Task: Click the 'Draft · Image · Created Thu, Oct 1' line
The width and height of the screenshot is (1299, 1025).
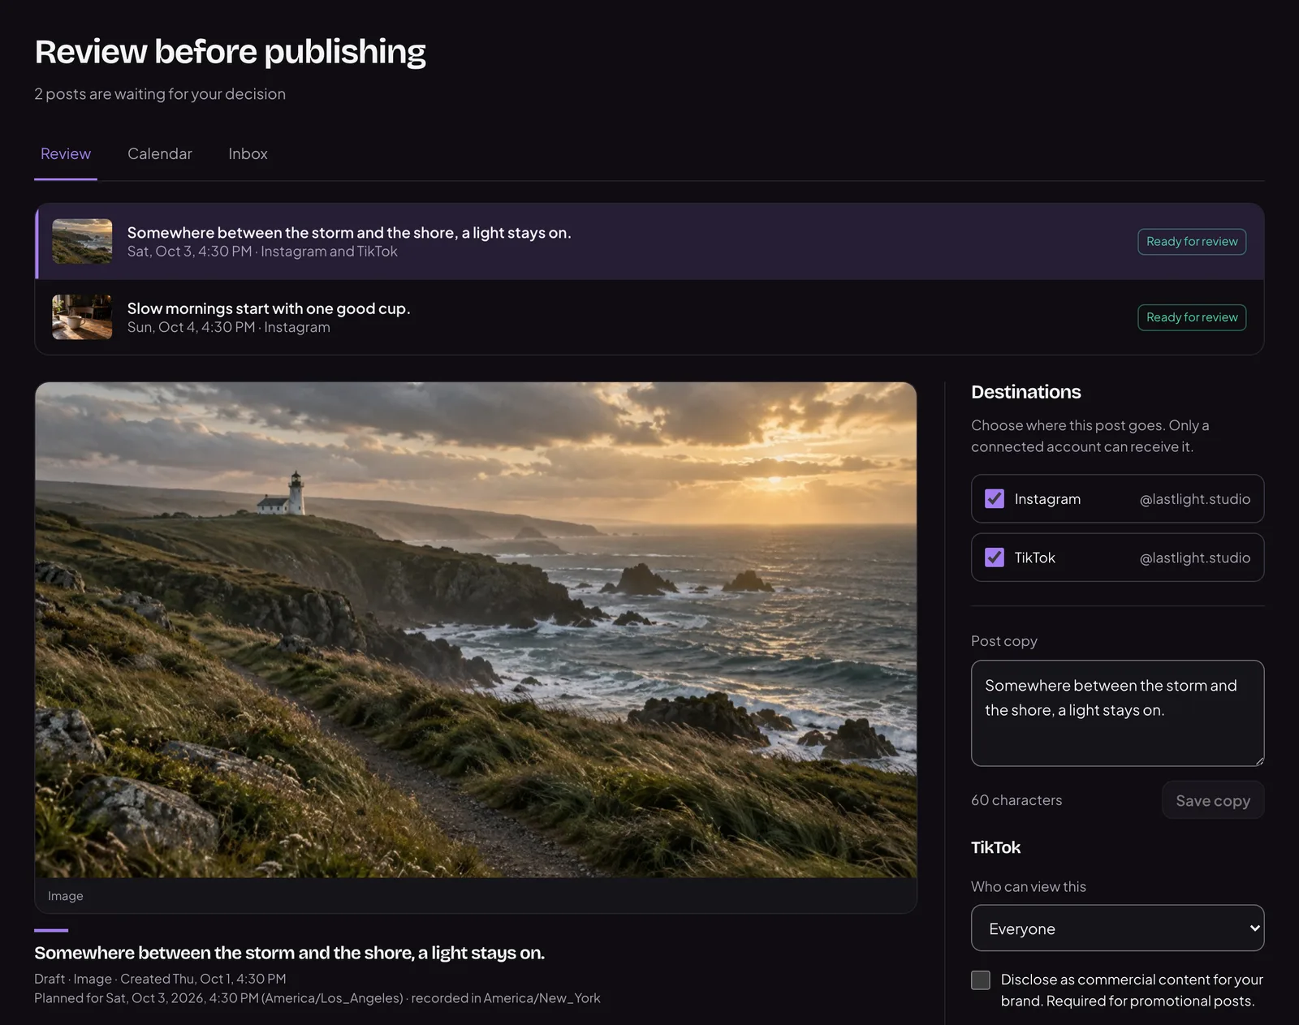Action: click(160, 979)
